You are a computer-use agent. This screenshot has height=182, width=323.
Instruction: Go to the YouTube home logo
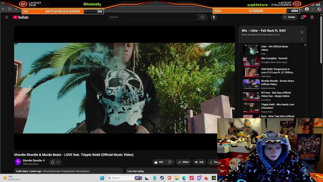coord(21,17)
